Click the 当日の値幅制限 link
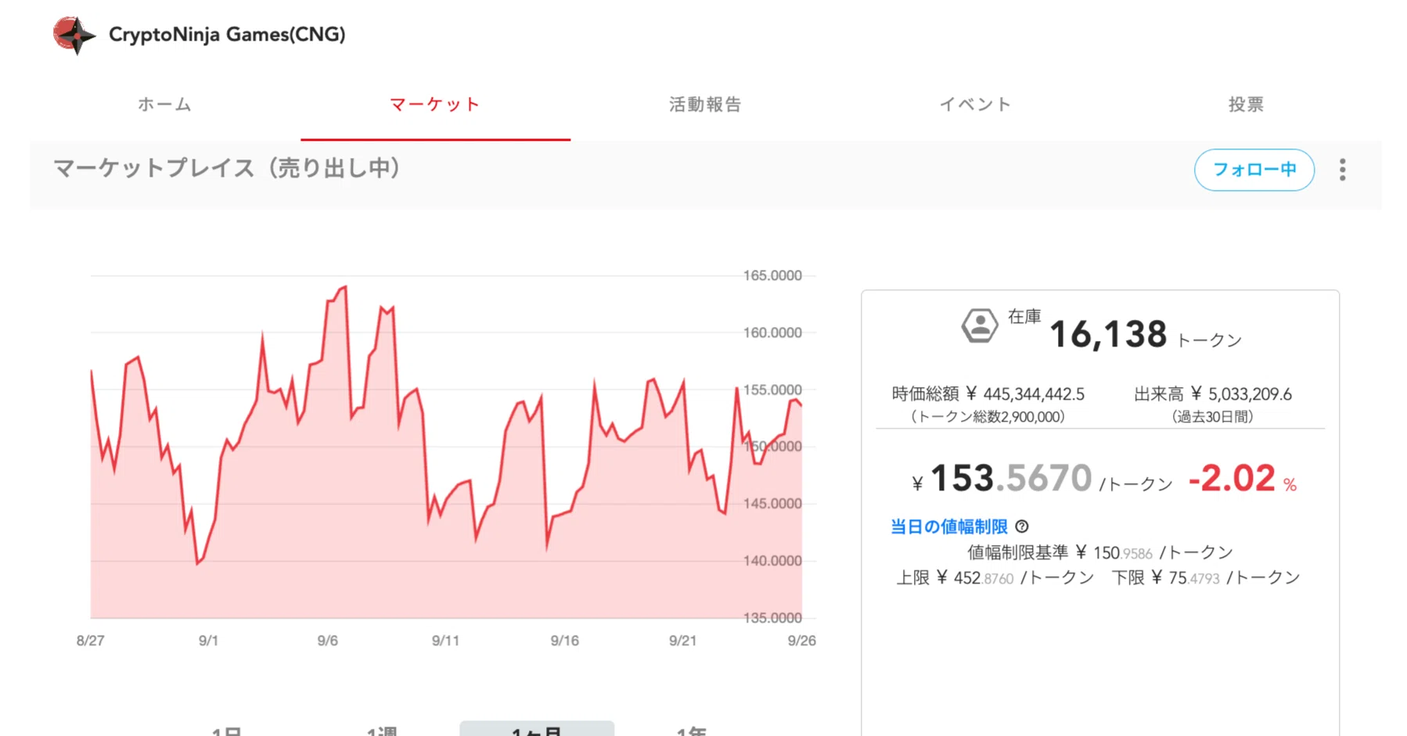This screenshot has height=736, width=1407. coord(948,526)
